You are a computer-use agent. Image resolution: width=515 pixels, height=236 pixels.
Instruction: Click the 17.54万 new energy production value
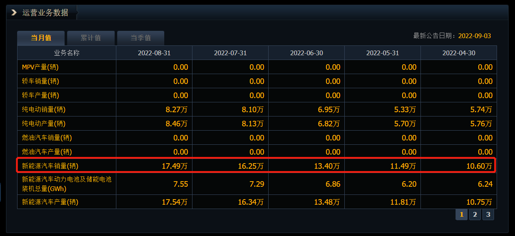click(175, 202)
